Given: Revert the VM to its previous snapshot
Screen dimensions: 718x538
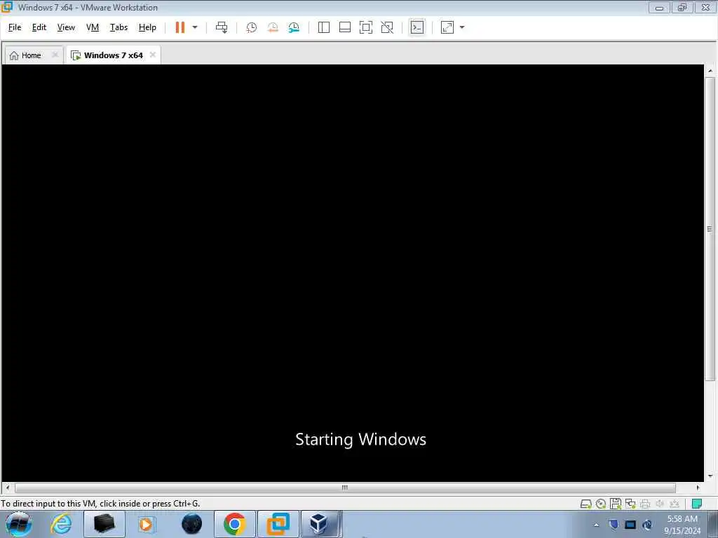Looking at the screenshot, I should pos(273,27).
